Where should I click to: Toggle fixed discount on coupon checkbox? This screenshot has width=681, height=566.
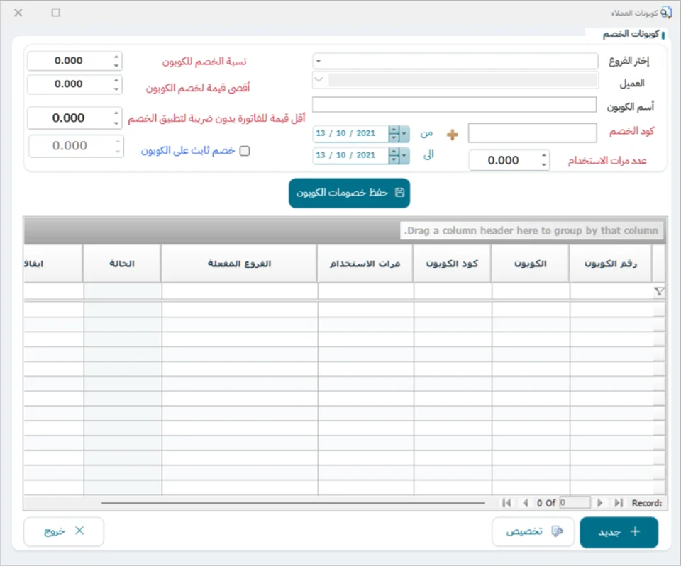coord(245,150)
